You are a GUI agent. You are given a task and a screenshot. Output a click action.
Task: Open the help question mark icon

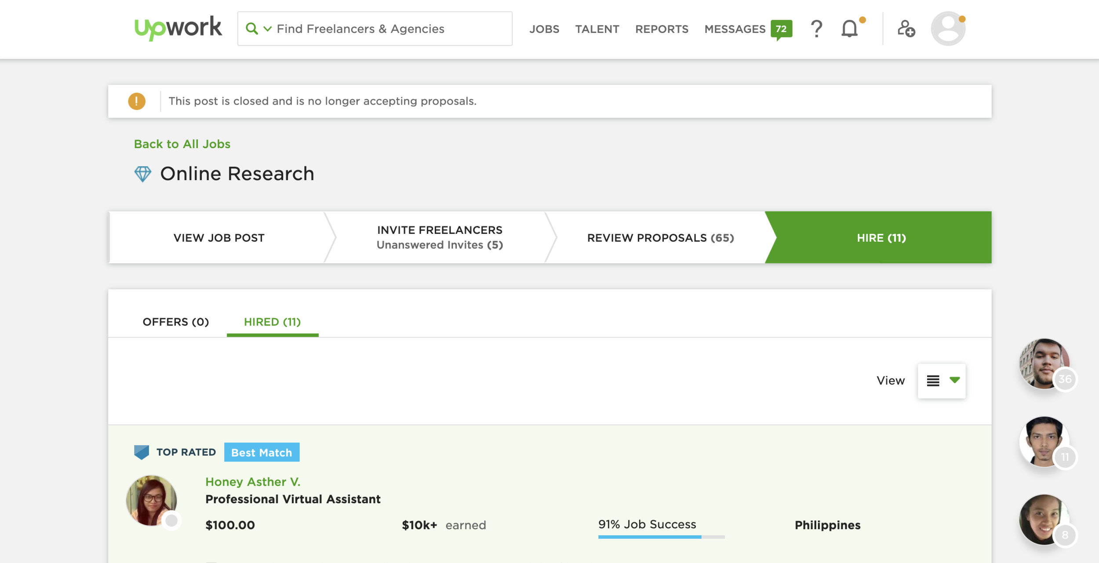pos(816,29)
